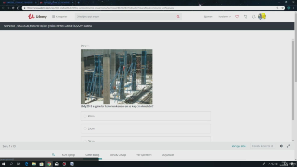297x167 pixels.
Task: Open Windows taskbar search
Action: click(11, 164)
